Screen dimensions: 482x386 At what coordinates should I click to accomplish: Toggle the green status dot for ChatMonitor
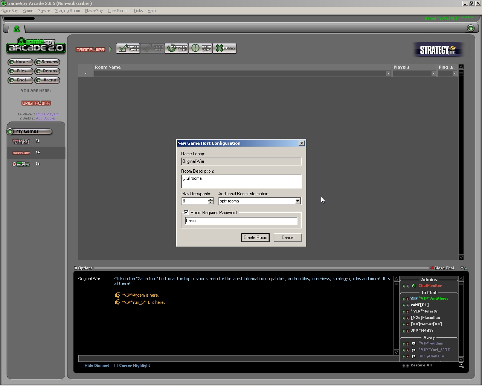[404, 286]
